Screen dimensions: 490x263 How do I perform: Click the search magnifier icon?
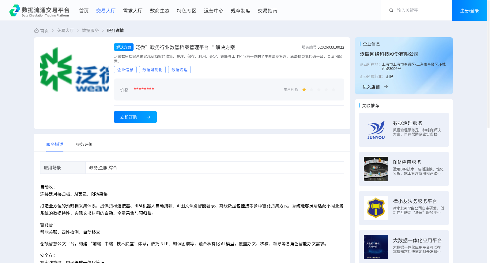[x=391, y=10]
